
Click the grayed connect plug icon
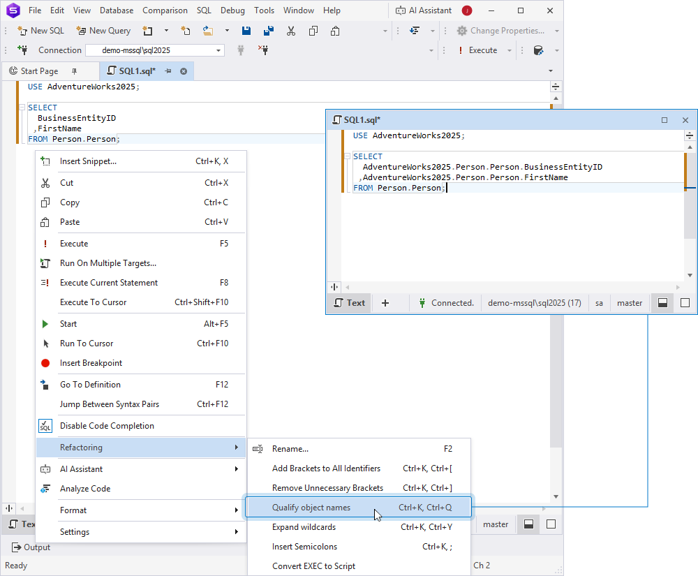point(241,50)
